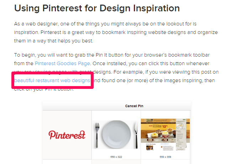Select the restaurant website screenshot thumbnail
This screenshot has height=164, width=231.
click(165, 135)
